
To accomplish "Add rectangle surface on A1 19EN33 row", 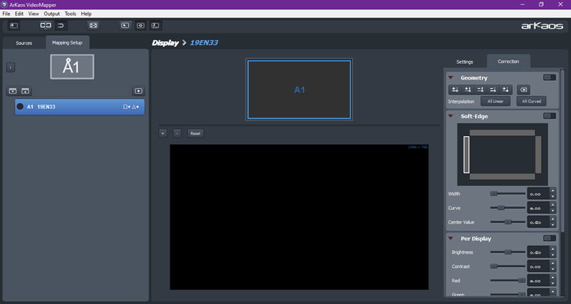I will pyautogui.click(x=127, y=107).
